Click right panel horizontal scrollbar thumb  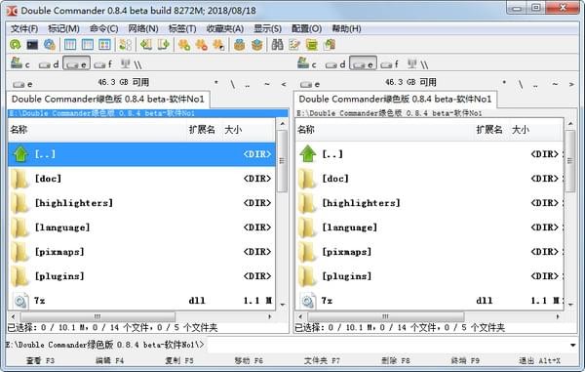[386, 316]
